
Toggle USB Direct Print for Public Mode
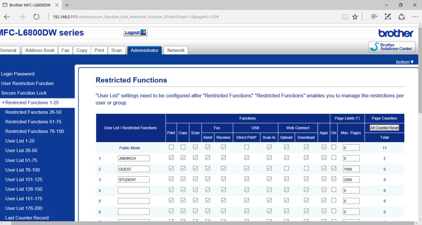pyautogui.click(x=246, y=147)
